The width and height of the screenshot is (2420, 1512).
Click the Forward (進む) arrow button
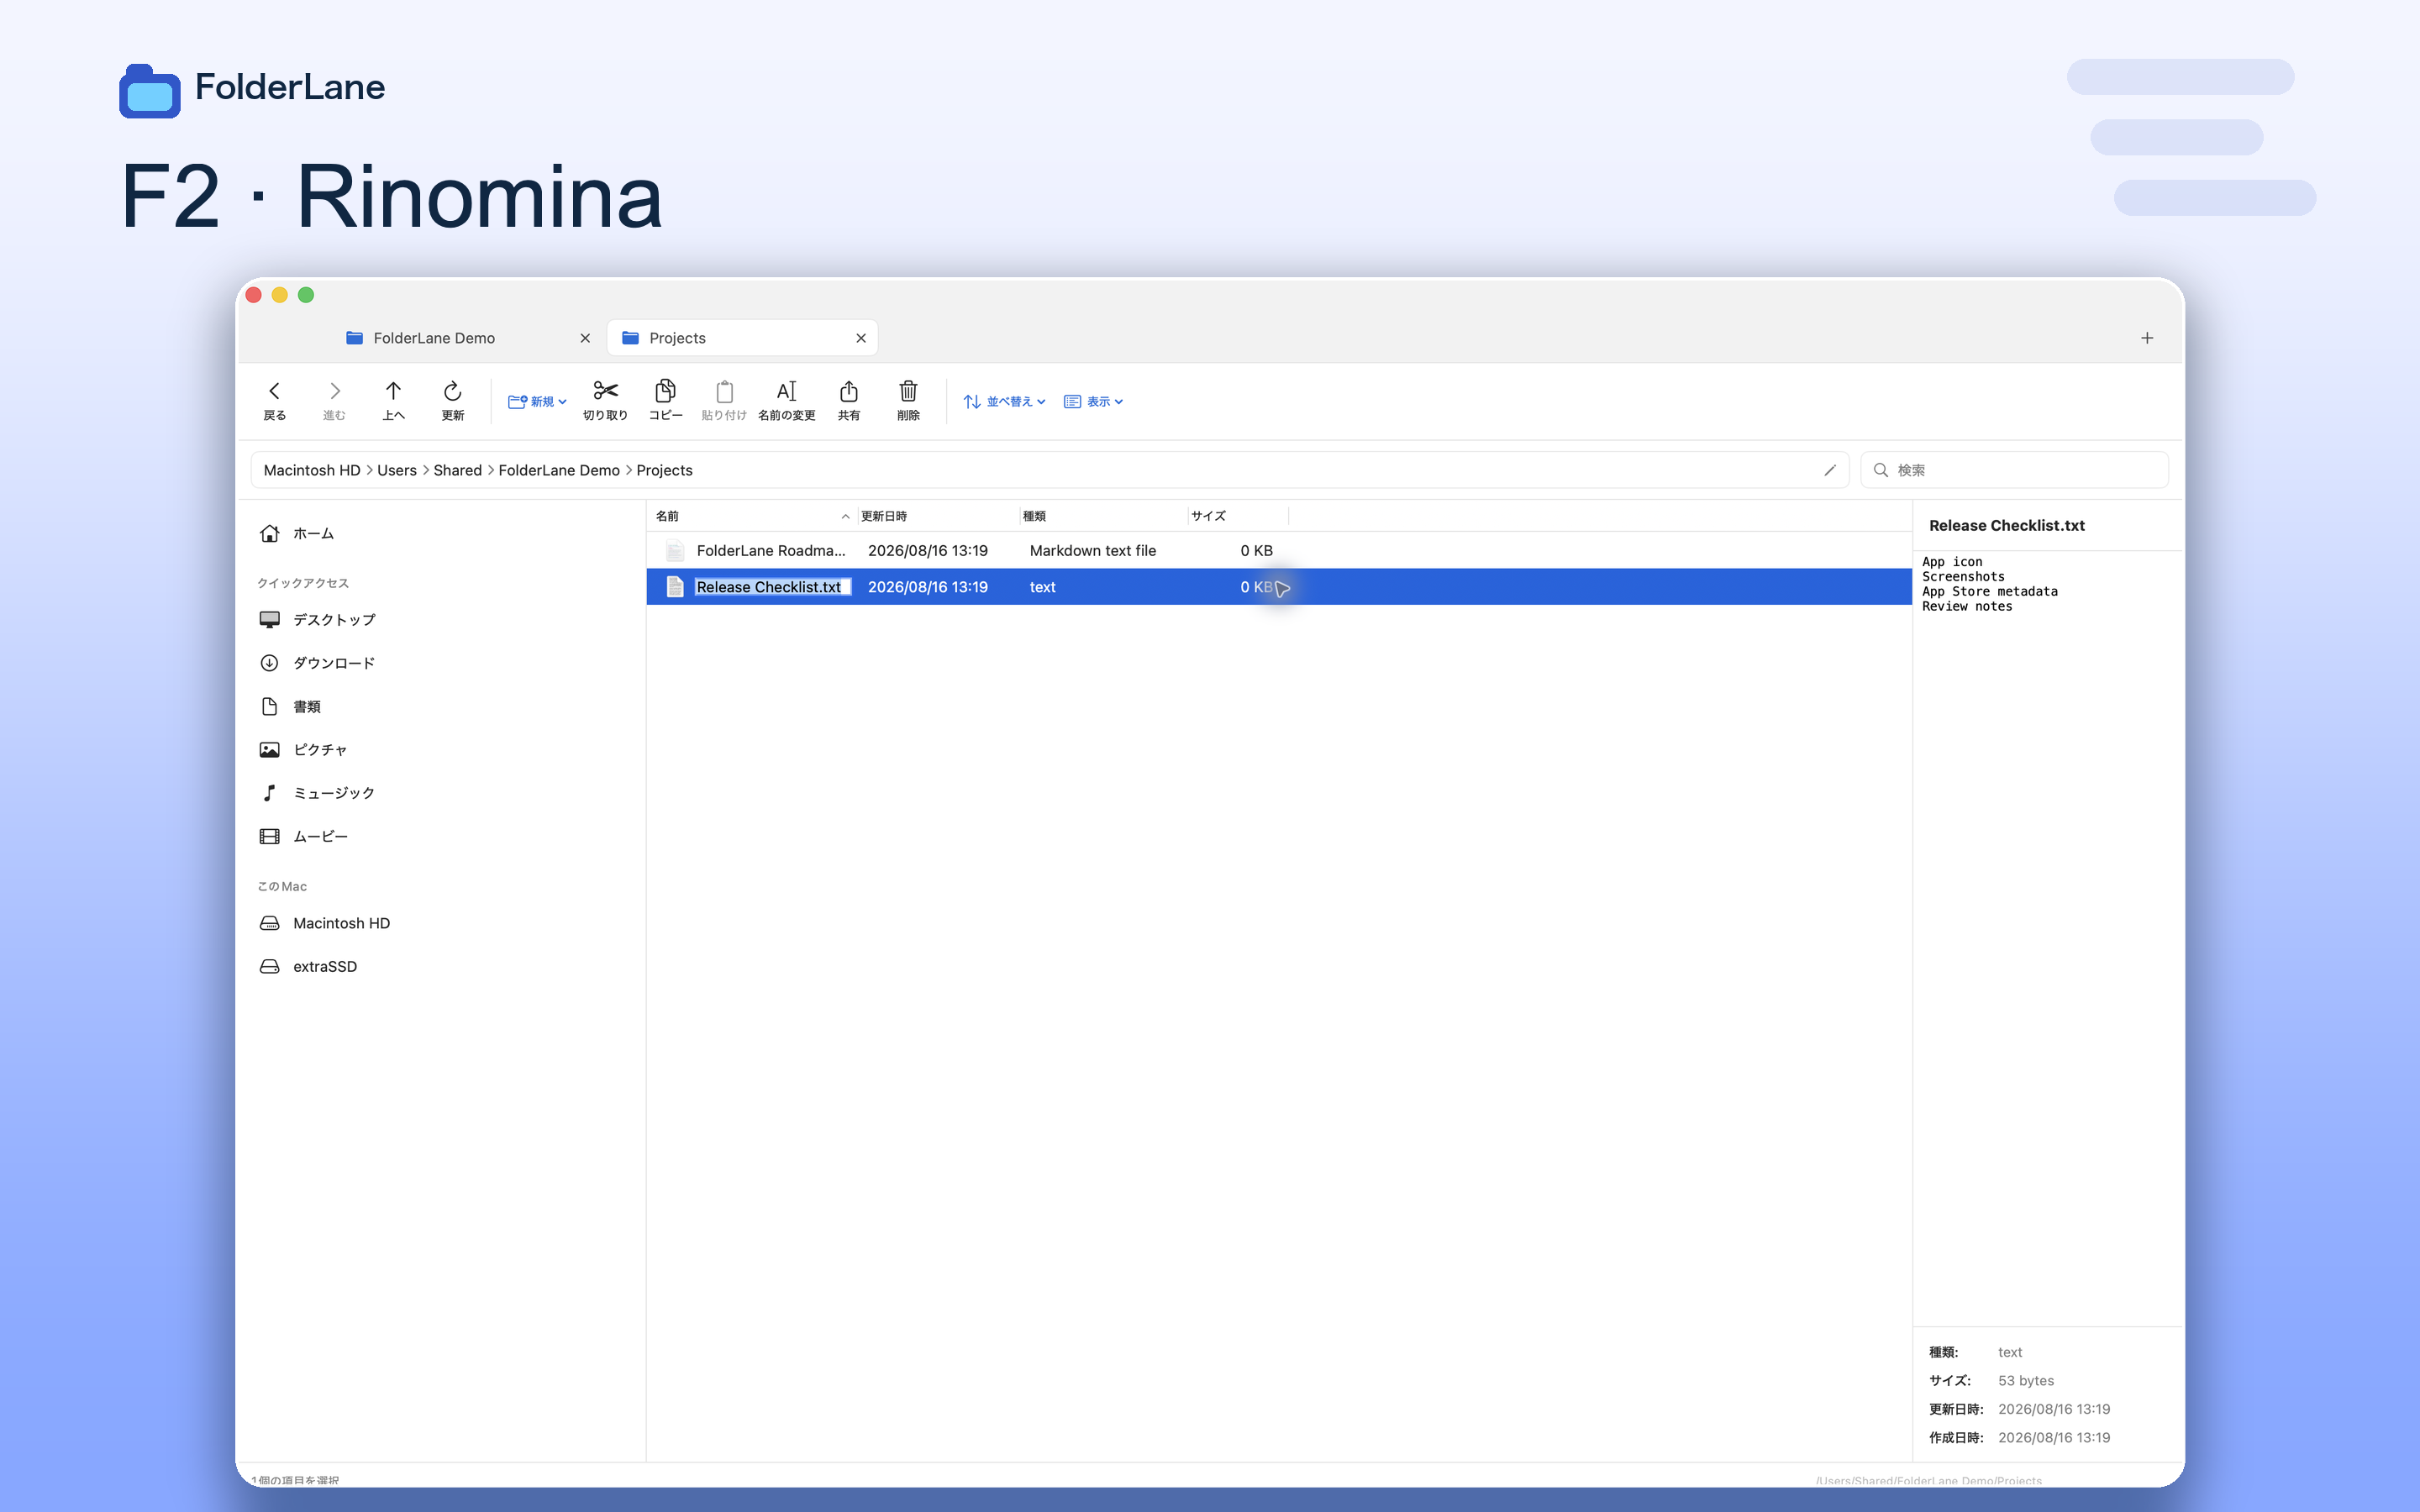(x=334, y=400)
